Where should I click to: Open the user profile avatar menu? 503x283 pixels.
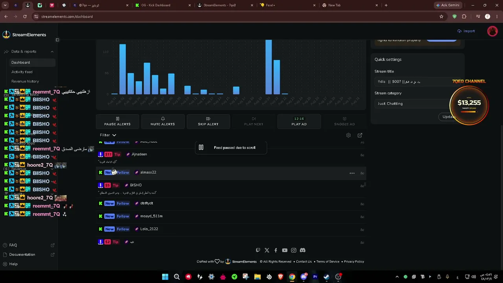pos(492,31)
